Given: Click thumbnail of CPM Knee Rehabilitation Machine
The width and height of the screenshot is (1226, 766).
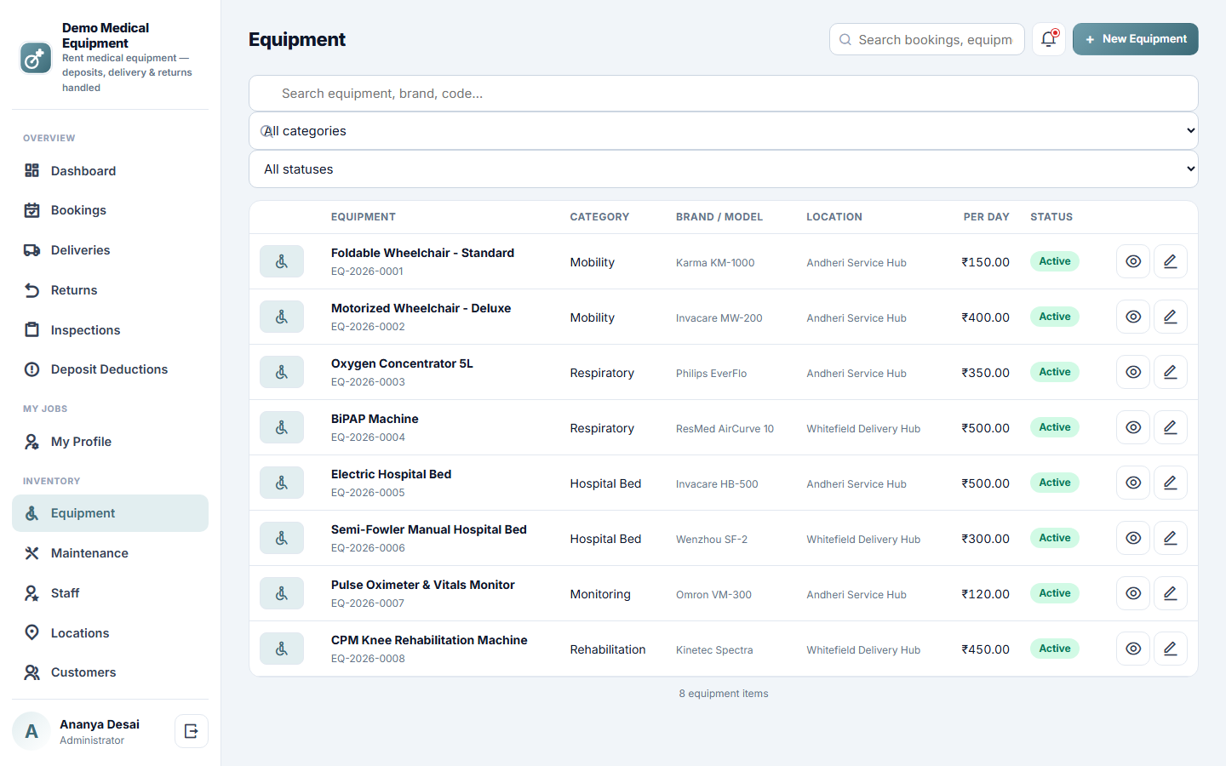Looking at the screenshot, I should point(282,649).
